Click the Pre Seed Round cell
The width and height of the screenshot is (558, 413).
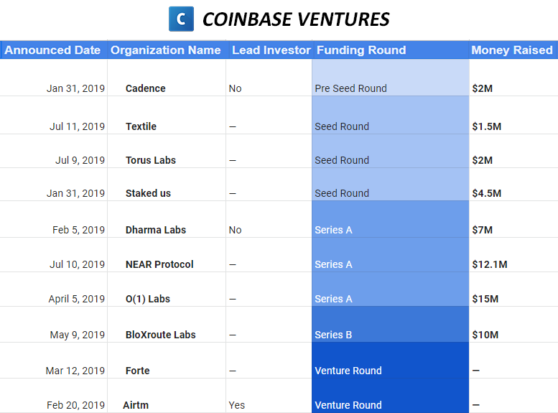pyautogui.click(x=391, y=78)
